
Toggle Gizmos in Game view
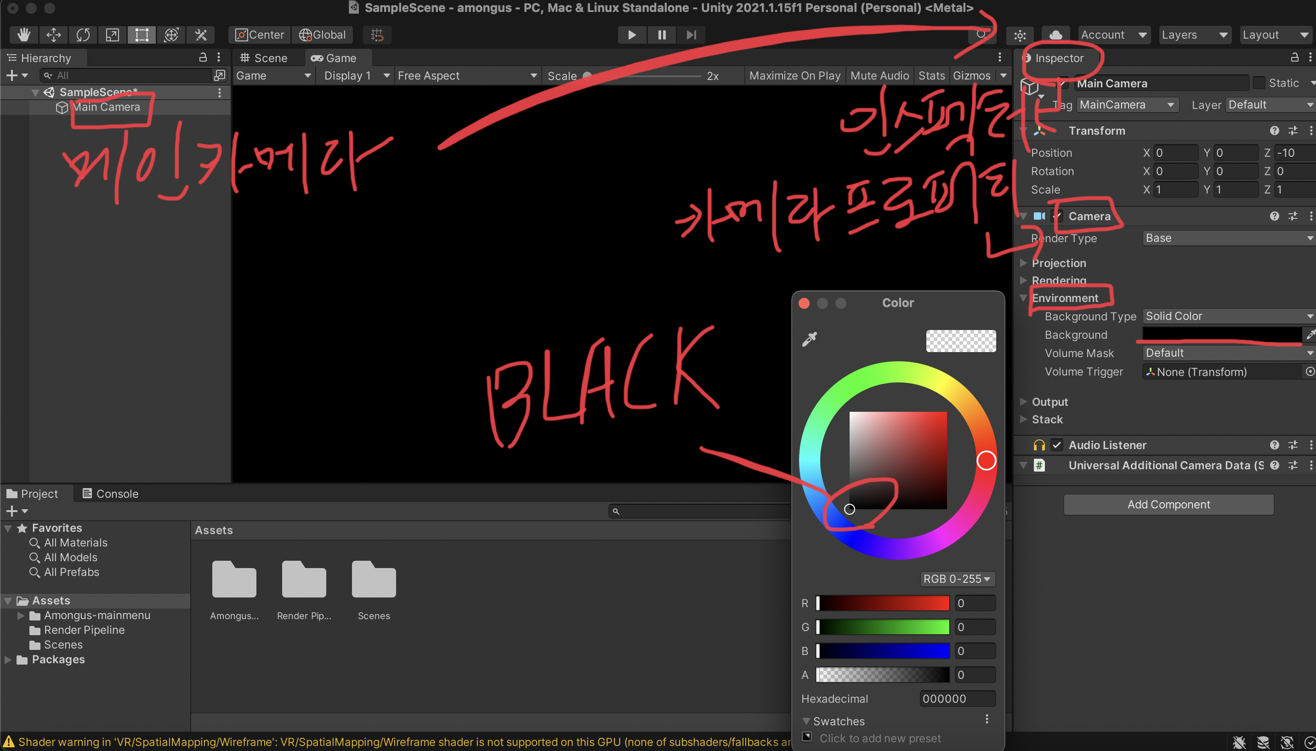pyautogui.click(x=971, y=76)
